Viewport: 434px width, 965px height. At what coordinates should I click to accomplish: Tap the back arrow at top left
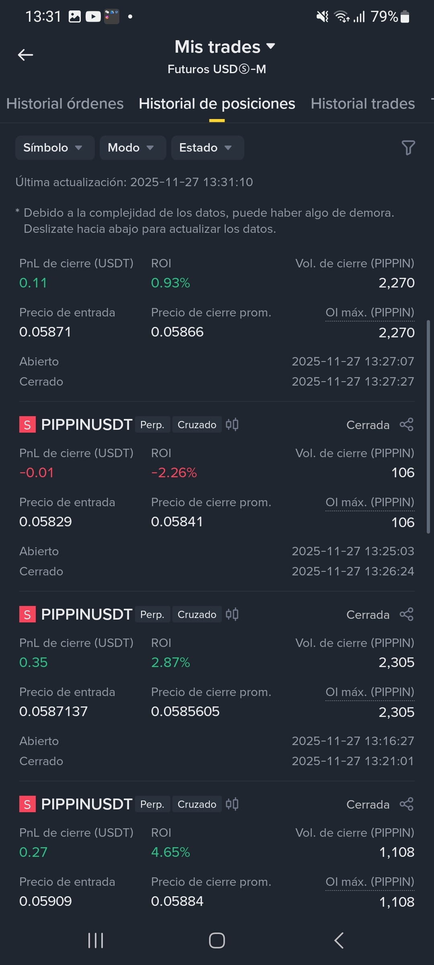(25, 55)
